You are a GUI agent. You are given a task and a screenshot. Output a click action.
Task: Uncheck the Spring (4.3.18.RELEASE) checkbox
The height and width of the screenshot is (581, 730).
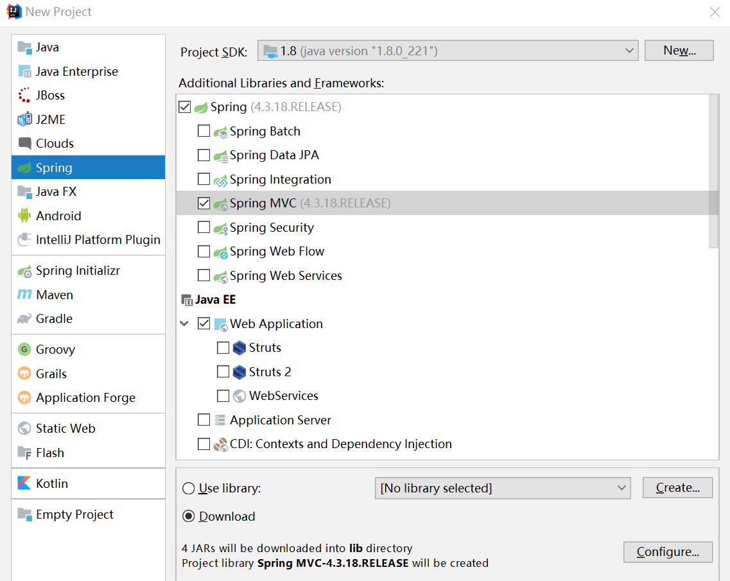185,107
